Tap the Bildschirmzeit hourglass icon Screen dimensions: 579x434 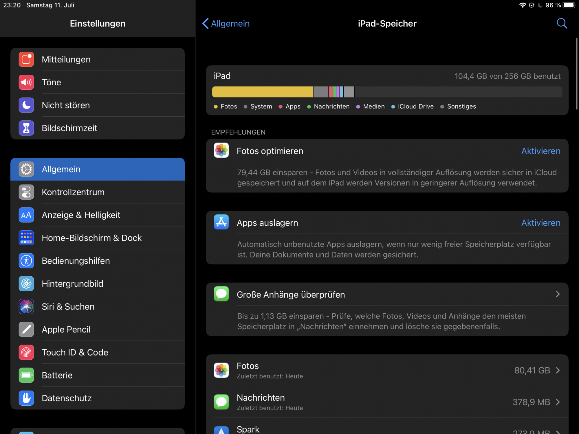tap(26, 128)
